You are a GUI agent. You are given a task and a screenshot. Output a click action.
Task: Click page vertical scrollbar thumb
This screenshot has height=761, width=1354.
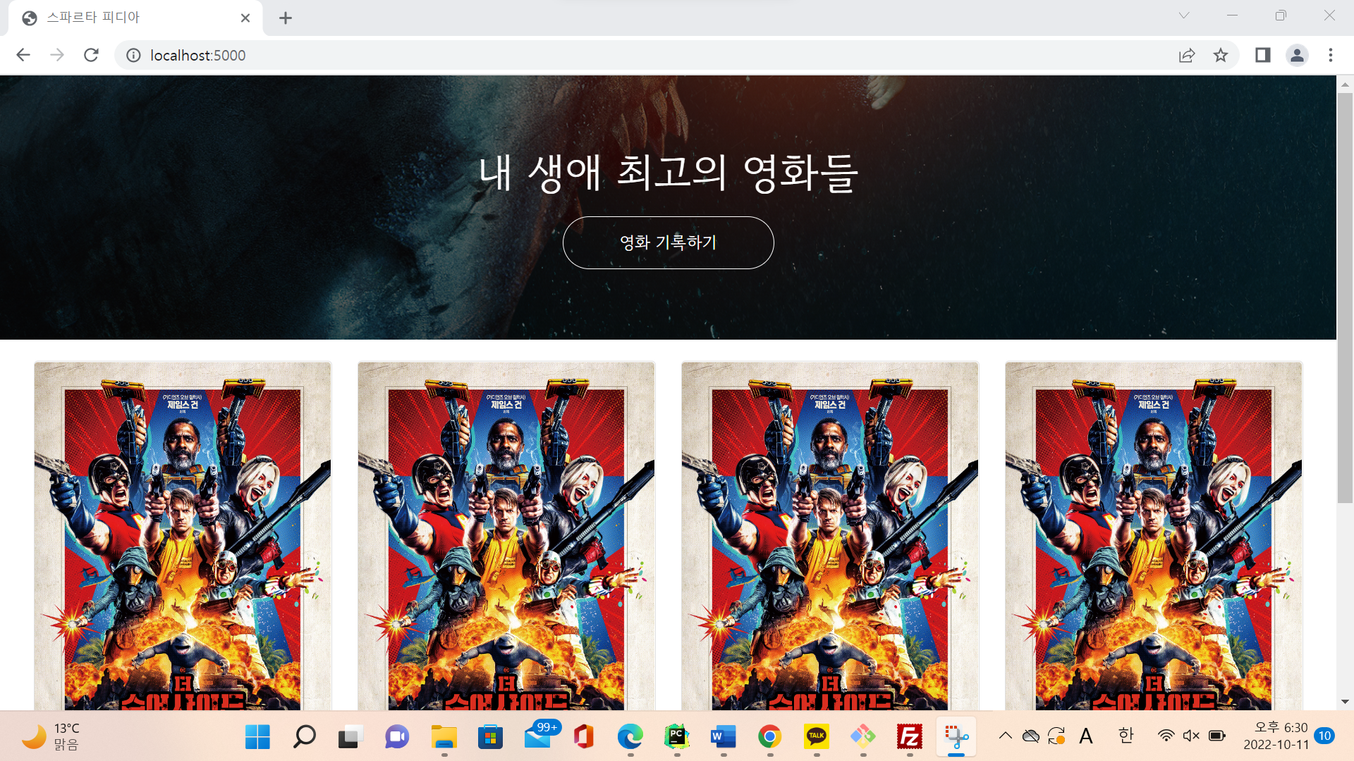(x=1345, y=297)
